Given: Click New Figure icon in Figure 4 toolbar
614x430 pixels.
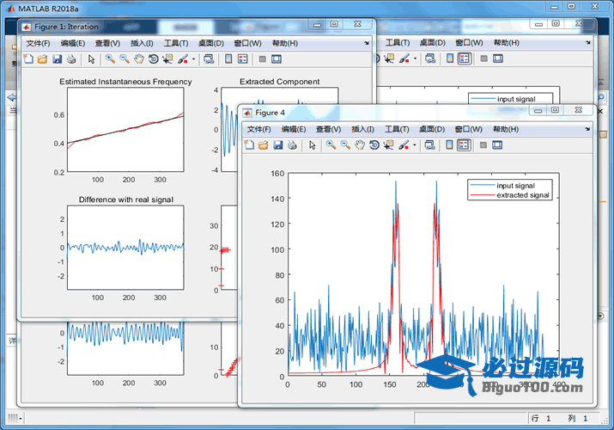Looking at the screenshot, I should (249, 145).
